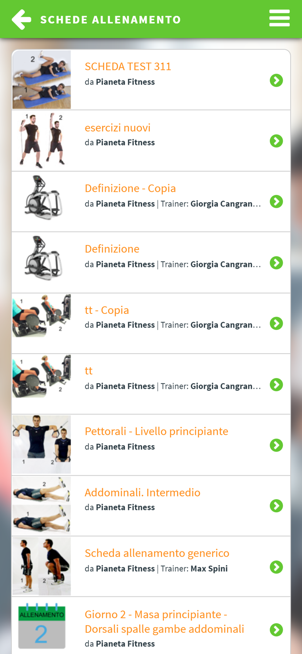This screenshot has height=654, width=302.
Task: Tap the chevron for Giorno 2 workout card
Action: [x=277, y=630]
